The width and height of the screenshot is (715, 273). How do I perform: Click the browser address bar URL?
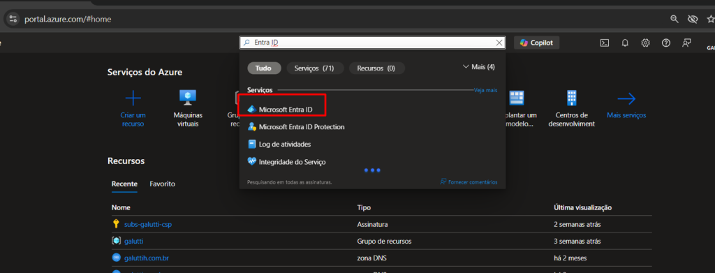tap(68, 19)
